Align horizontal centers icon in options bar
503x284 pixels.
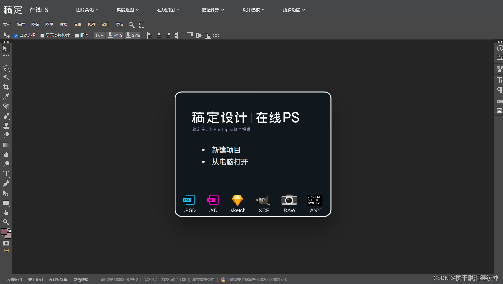pos(159,36)
